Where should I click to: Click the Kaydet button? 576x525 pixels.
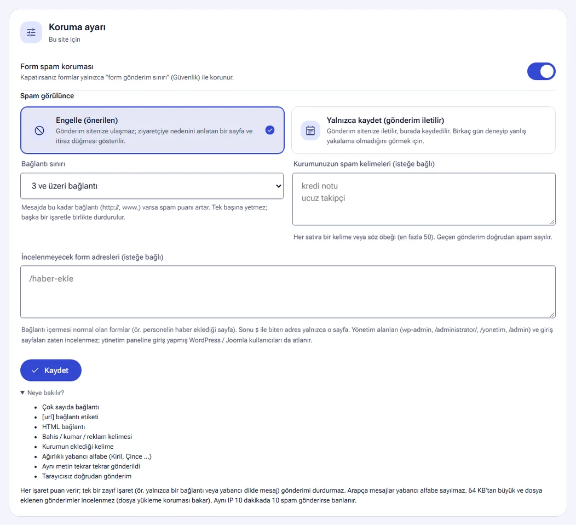51,370
